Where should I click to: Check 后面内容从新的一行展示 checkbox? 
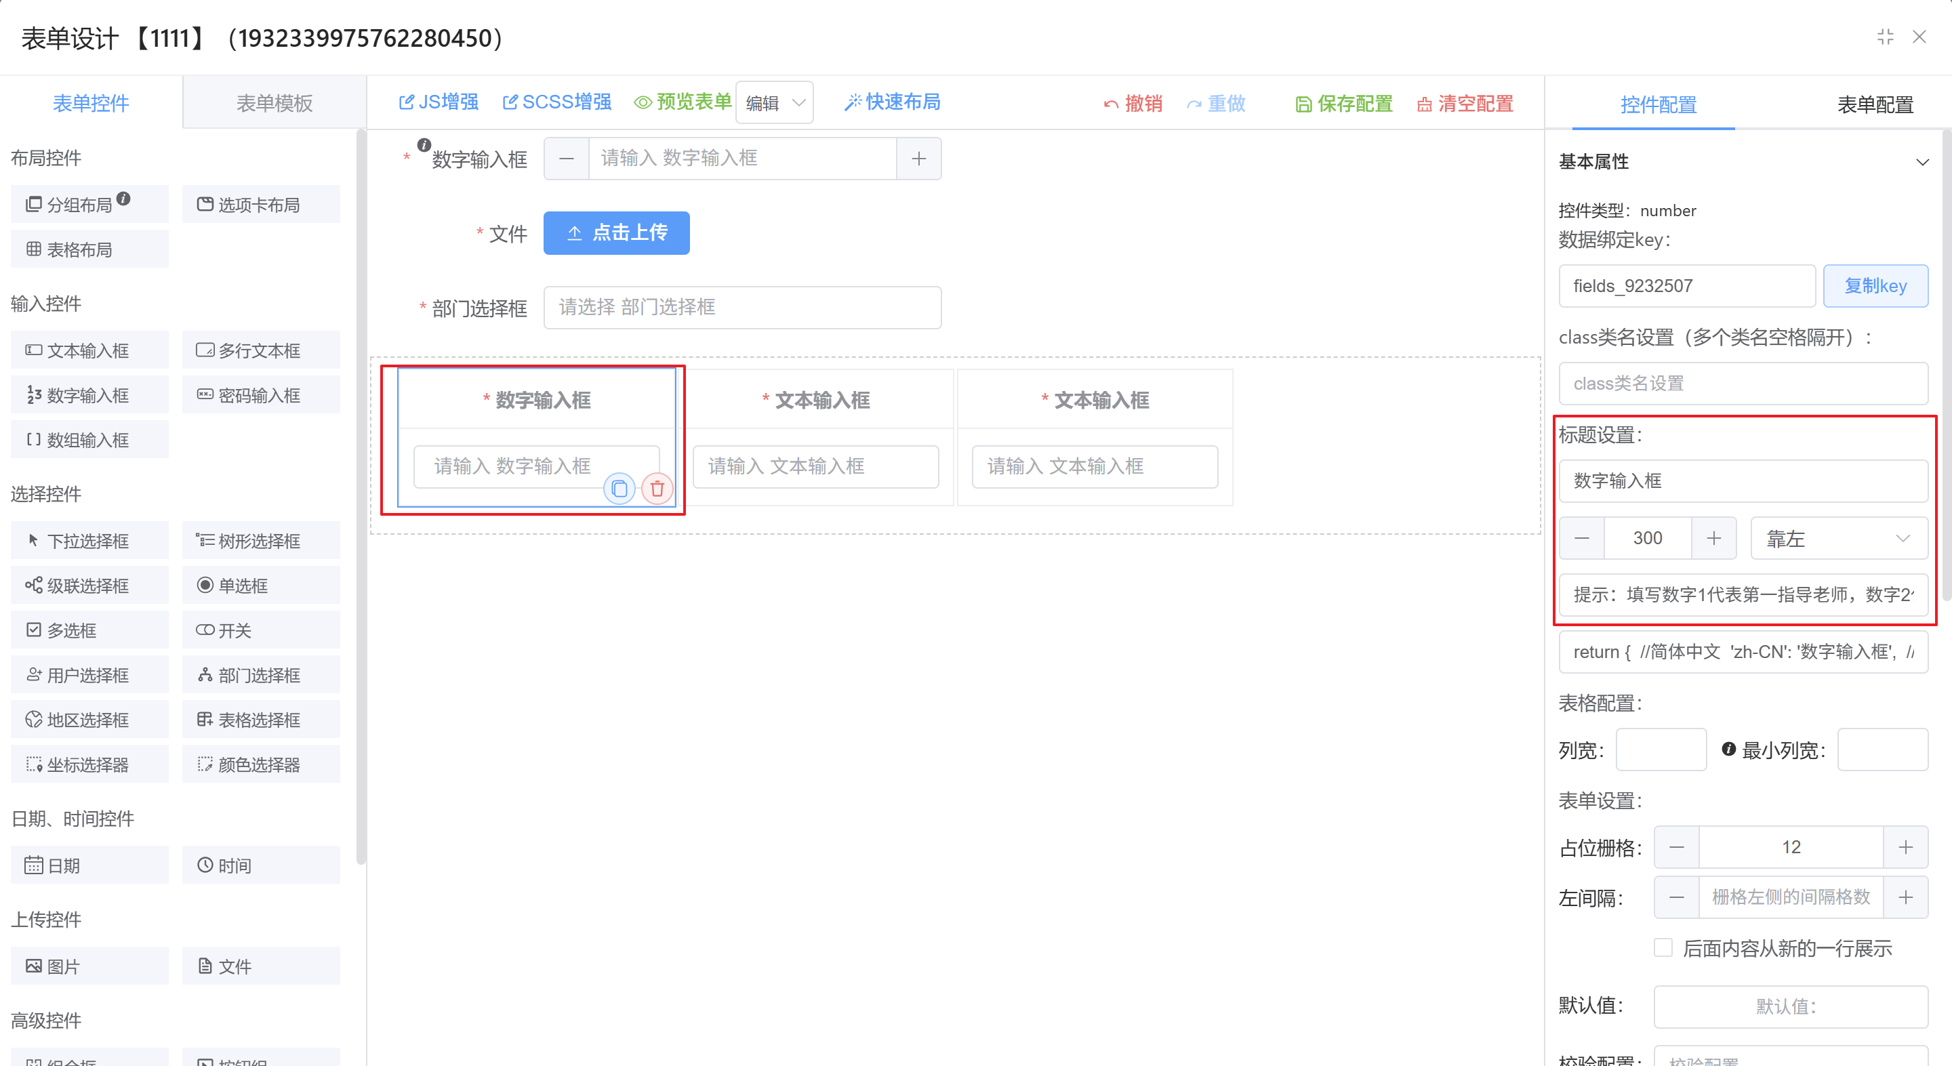(x=1663, y=947)
